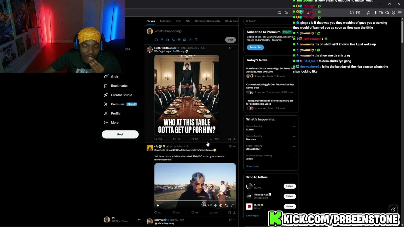This screenshot has width=404, height=227.
Task: Open more options for the #BlueCoOut trend
Action: [294, 146]
